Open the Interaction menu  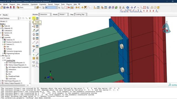click(x=25, y=4)
